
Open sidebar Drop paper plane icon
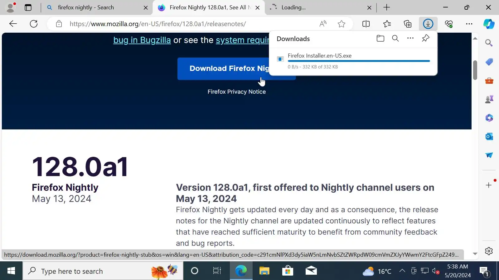click(x=489, y=155)
